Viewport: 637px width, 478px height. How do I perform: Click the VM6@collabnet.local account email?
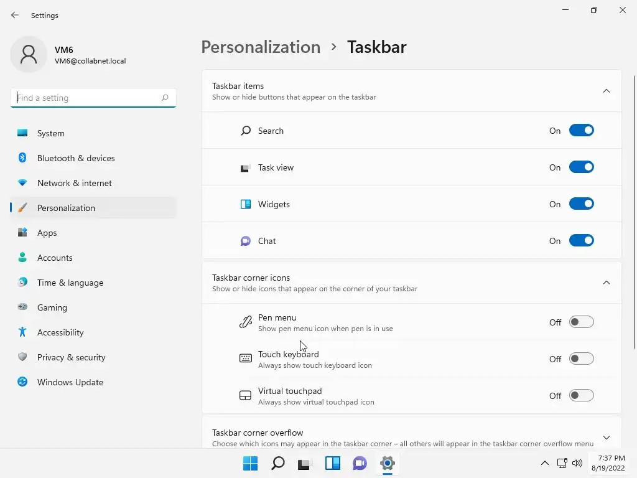tap(90, 61)
